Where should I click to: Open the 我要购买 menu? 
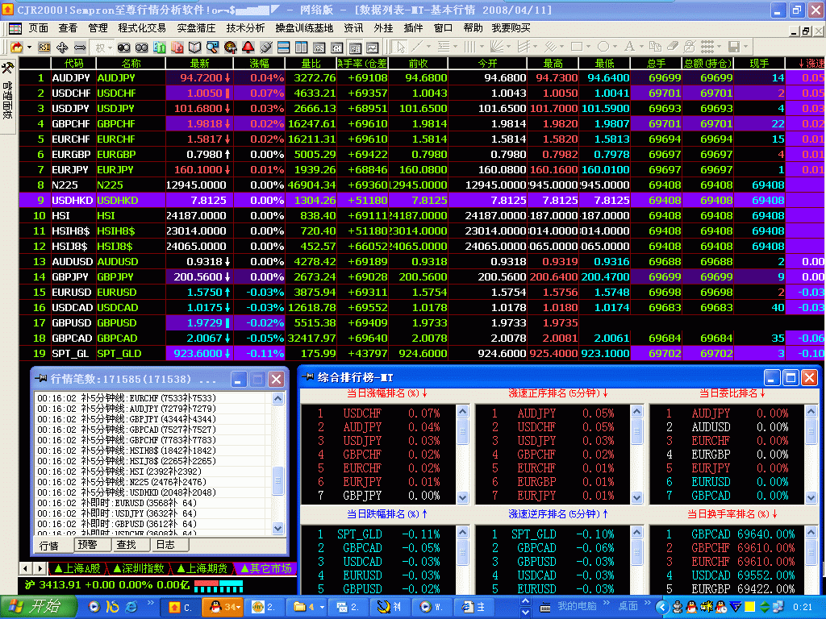[511, 28]
